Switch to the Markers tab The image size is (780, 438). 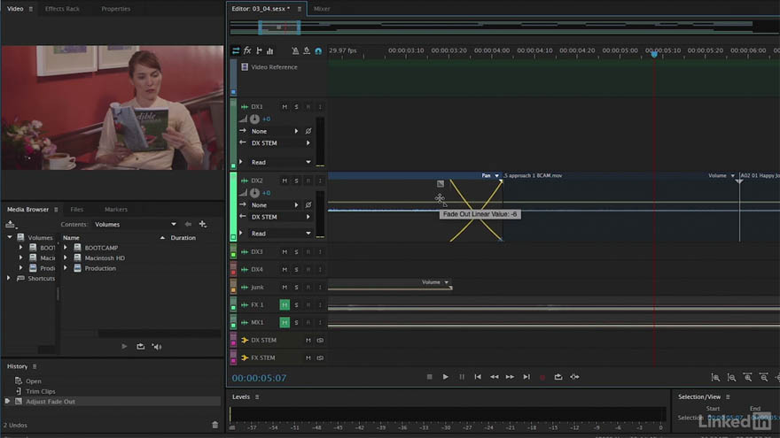[x=116, y=210]
